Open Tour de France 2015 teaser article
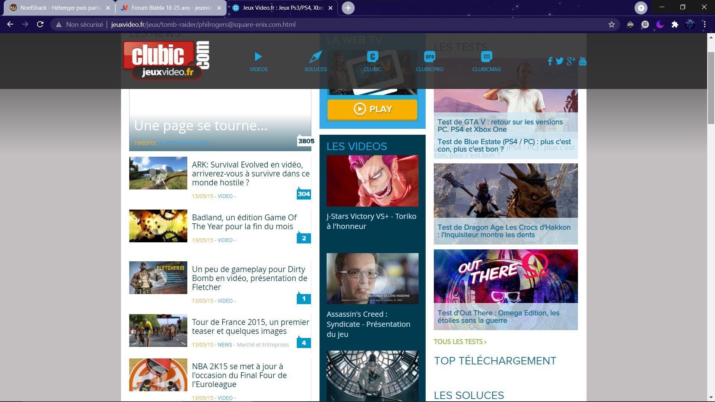This screenshot has height=402, width=715. [251, 326]
